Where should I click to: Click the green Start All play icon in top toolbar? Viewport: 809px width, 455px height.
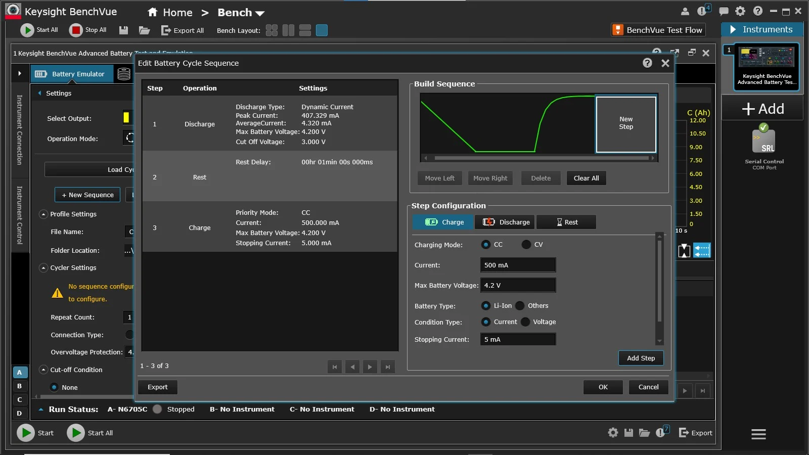(27, 30)
